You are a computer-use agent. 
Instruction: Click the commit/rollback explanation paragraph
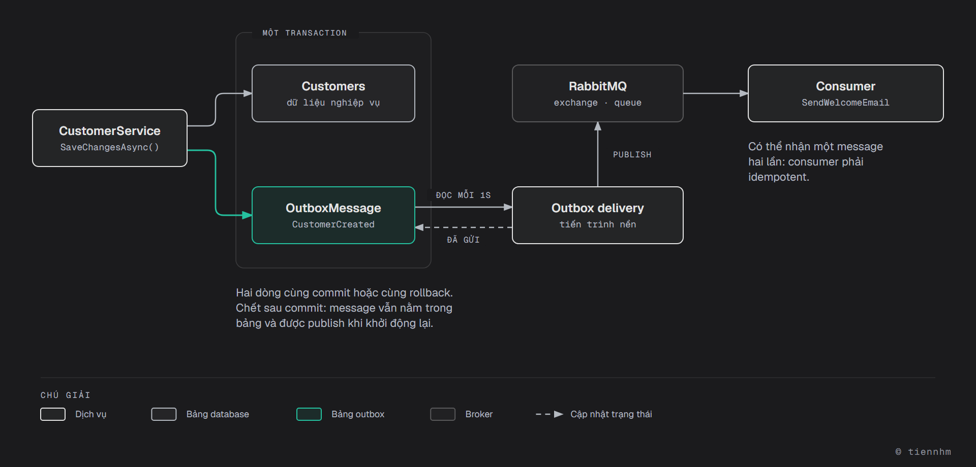click(x=344, y=308)
